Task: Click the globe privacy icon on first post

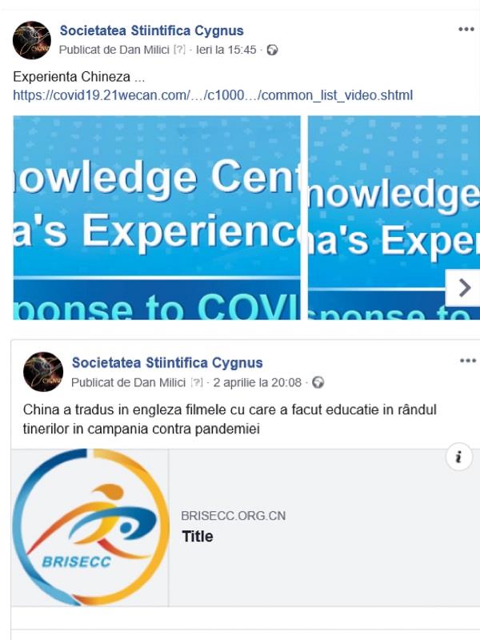Action: tap(272, 50)
